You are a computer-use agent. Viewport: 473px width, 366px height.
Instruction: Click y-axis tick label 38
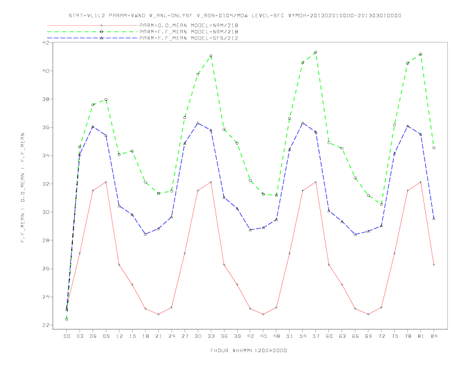point(46,99)
